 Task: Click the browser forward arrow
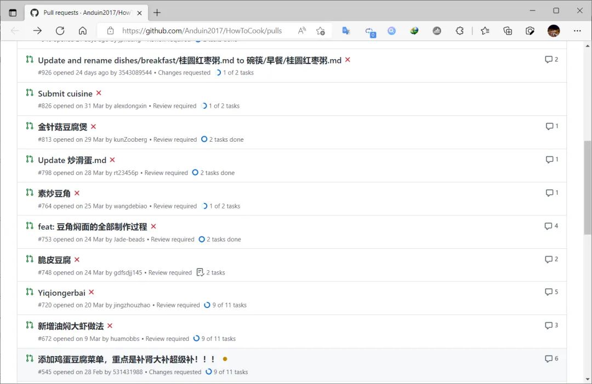coord(37,31)
